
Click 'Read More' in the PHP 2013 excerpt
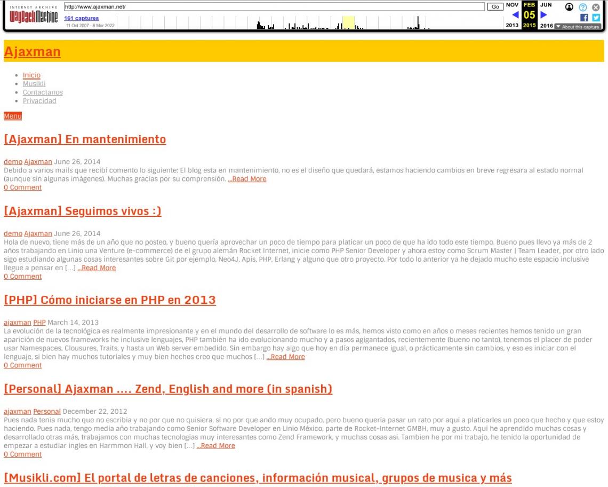[x=285, y=357]
